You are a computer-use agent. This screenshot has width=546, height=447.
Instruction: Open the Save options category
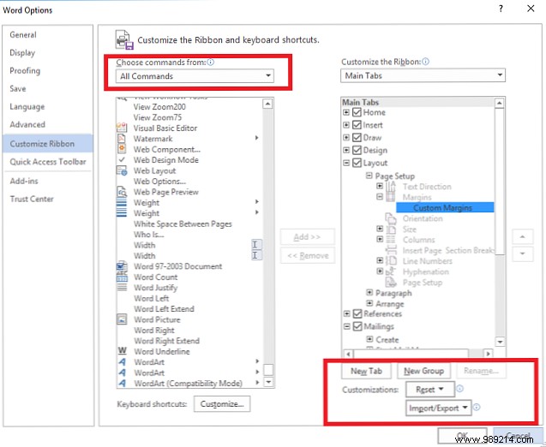click(48, 88)
